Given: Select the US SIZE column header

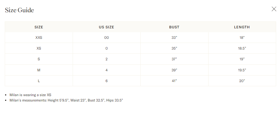Looking at the screenshot, I should tap(106, 27).
